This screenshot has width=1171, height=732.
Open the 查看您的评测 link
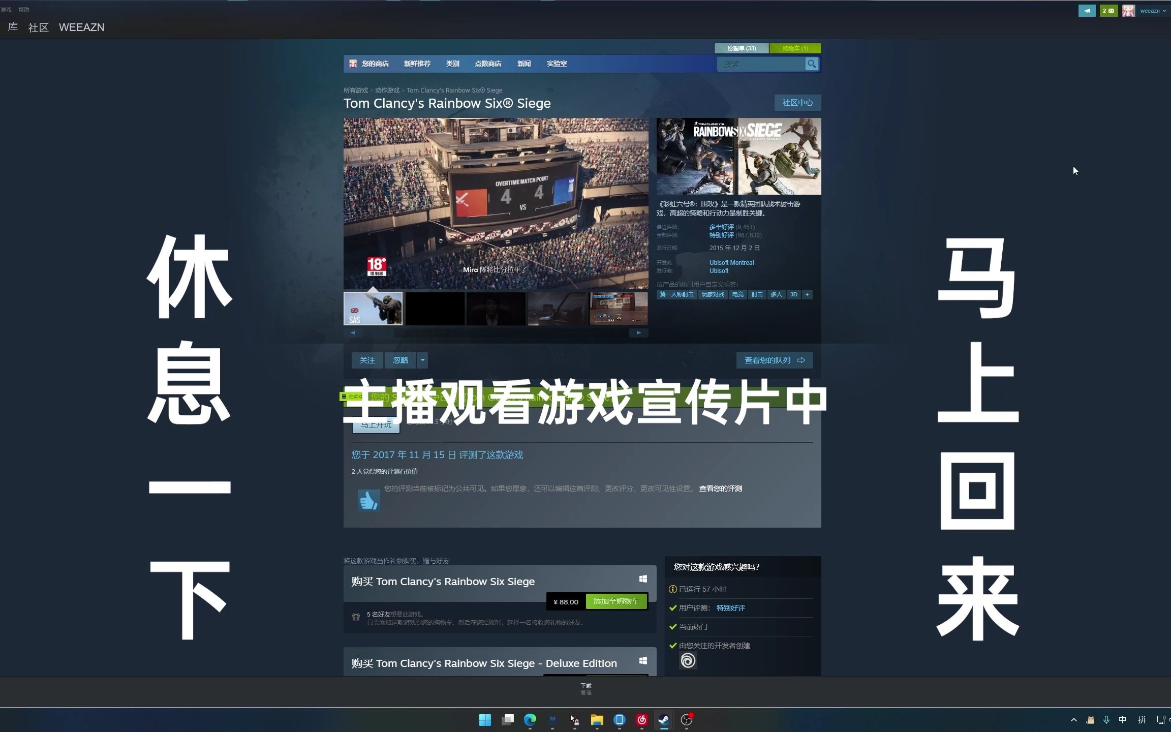(721, 489)
